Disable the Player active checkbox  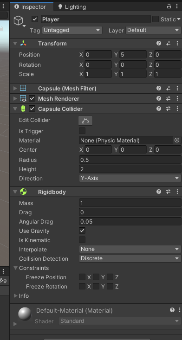click(35, 19)
